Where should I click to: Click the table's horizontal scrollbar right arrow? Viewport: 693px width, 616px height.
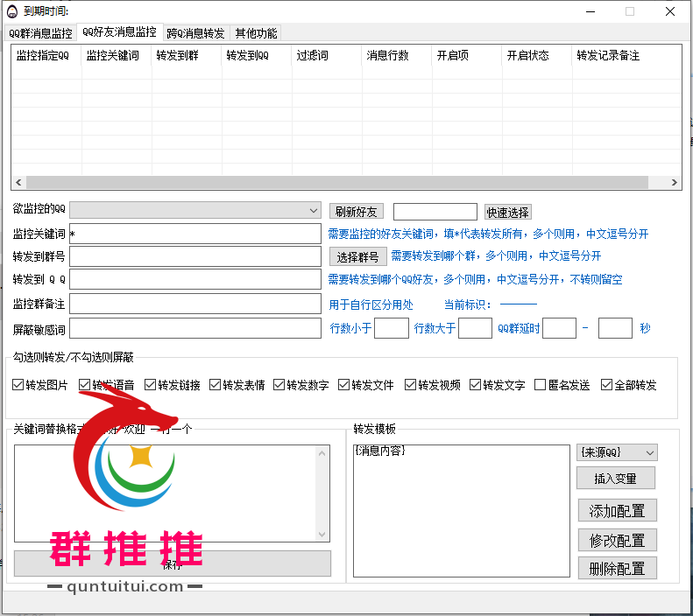click(675, 183)
